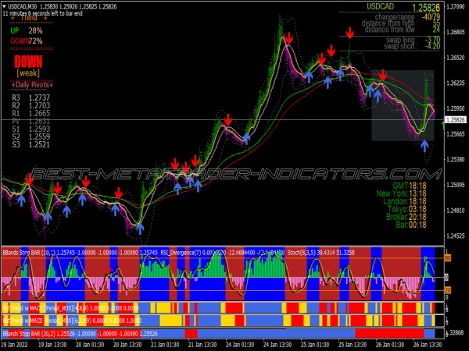Click the 'distance from low' value

tap(436, 30)
